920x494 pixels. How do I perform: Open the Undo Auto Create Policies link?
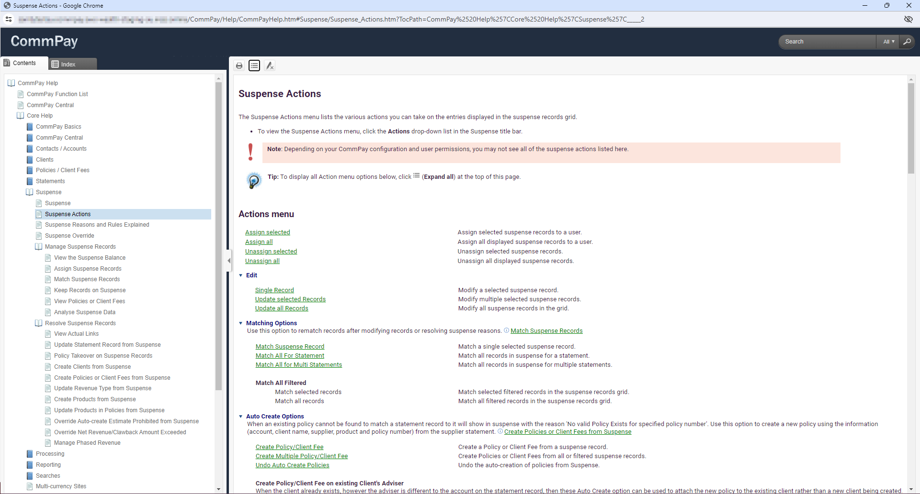pos(292,465)
